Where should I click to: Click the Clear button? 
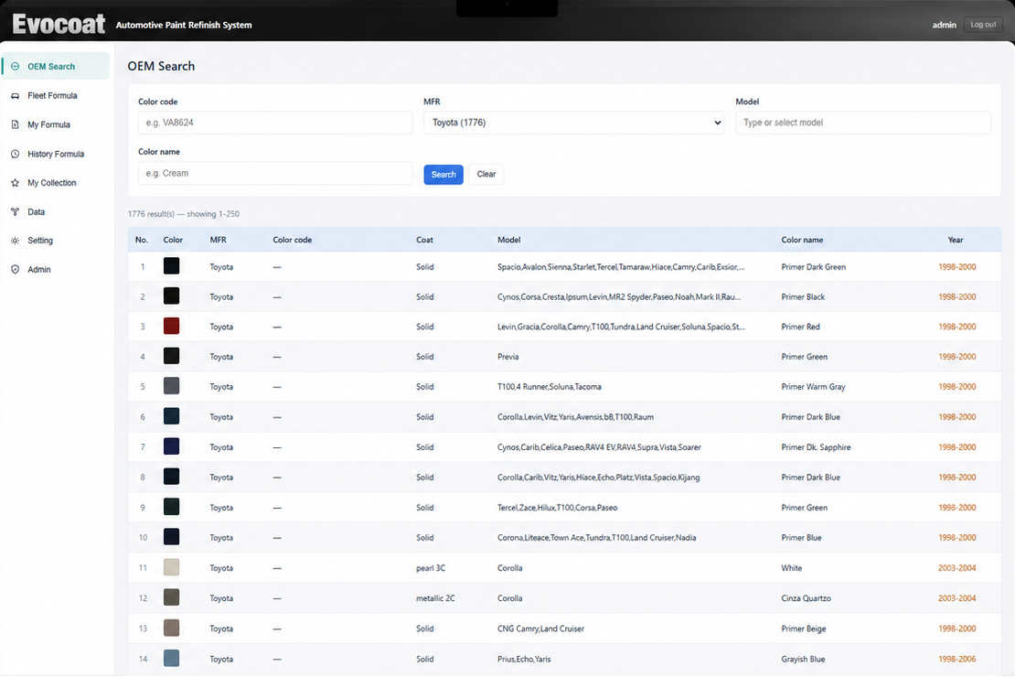(x=486, y=174)
